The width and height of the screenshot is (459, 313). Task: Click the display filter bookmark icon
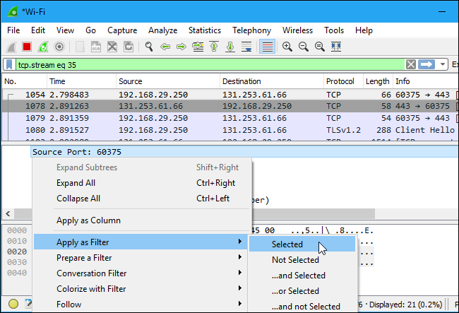point(9,64)
